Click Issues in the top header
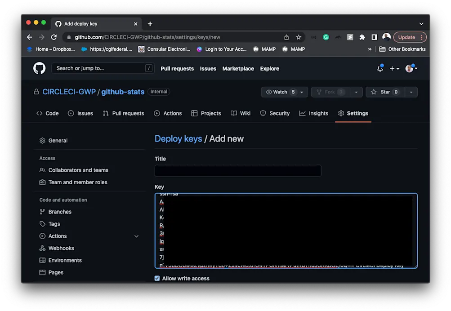The image size is (451, 311). (x=208, y=68)
